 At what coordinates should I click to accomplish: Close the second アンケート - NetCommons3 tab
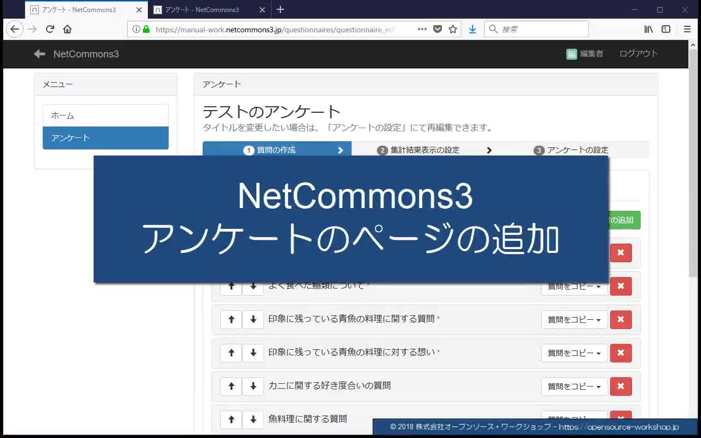(262, 10)
